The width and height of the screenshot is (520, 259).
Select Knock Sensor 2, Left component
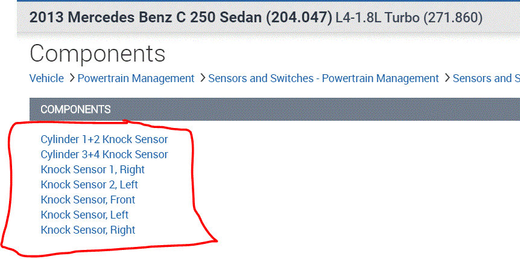[x=89, y=185]
